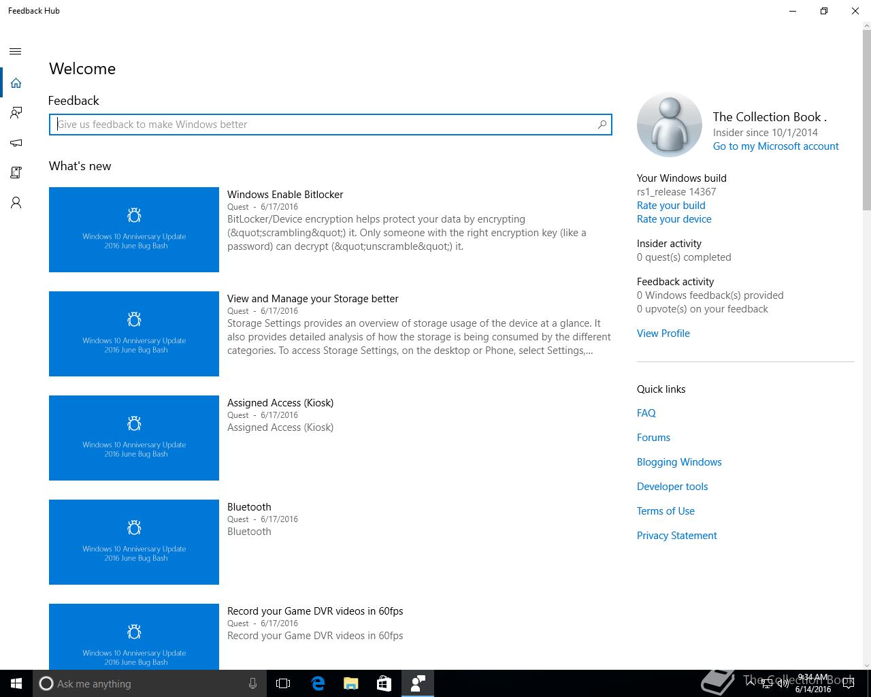Image resolution: width=871 pixels, height=697 pixels.
Task: Open Quests icon in sidebar
Action: tap(16, 173)
